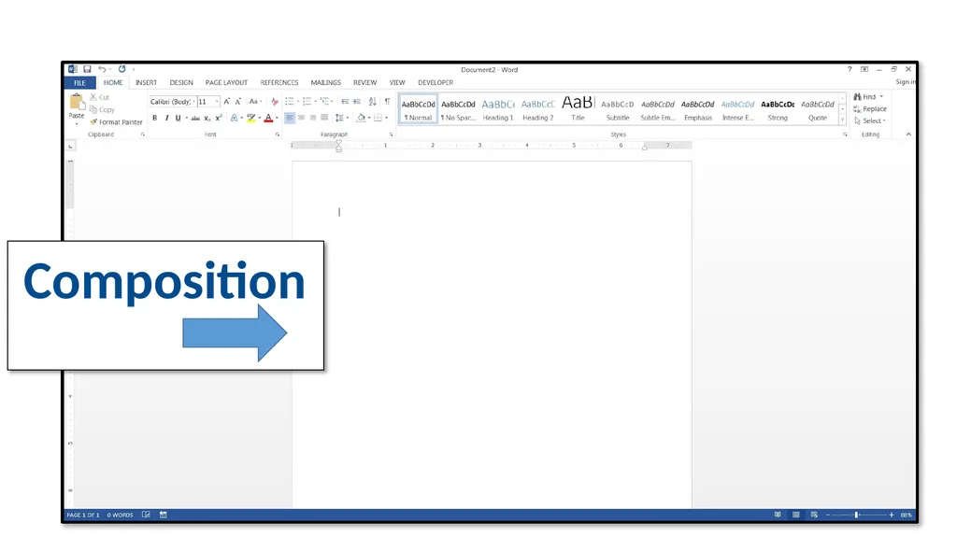Switch to the DEVELOPER tab
The image size is (957, 537).
tap(436, 82)
